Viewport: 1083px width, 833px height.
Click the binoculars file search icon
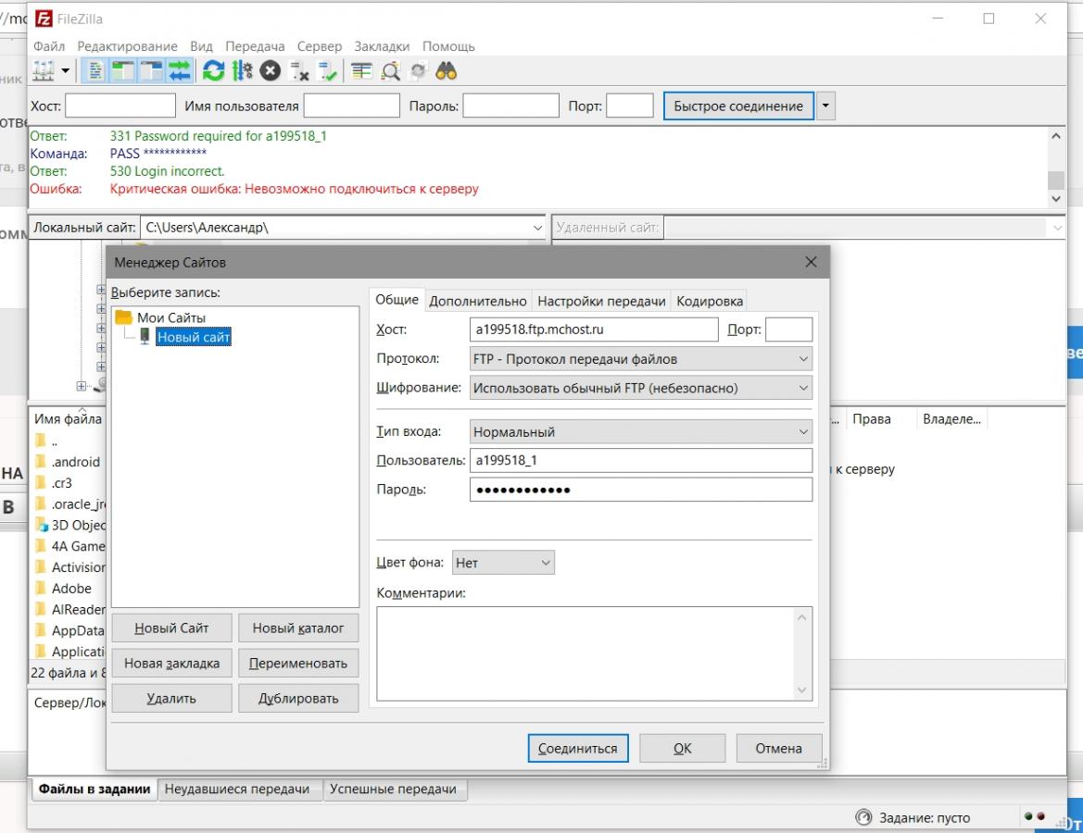coord(447,70)
